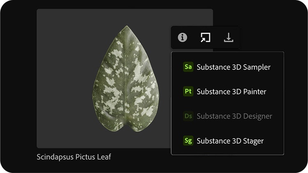
Task: Select Substance 3D Sampler from the menu
Action: coord(233,67)
